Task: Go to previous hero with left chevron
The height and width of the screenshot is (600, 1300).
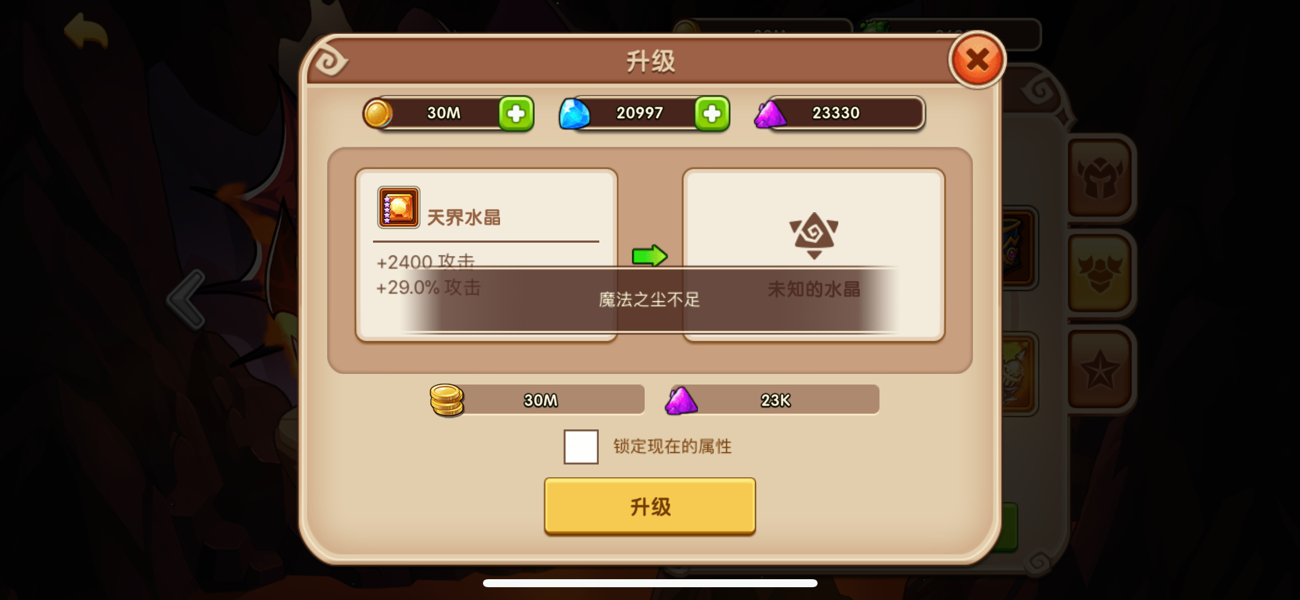Action: point(187,299)
